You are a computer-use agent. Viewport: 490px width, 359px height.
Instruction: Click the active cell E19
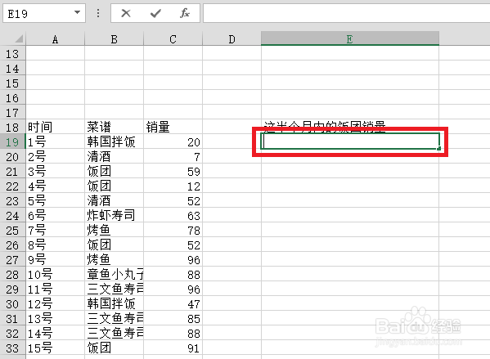pos(350,141)
